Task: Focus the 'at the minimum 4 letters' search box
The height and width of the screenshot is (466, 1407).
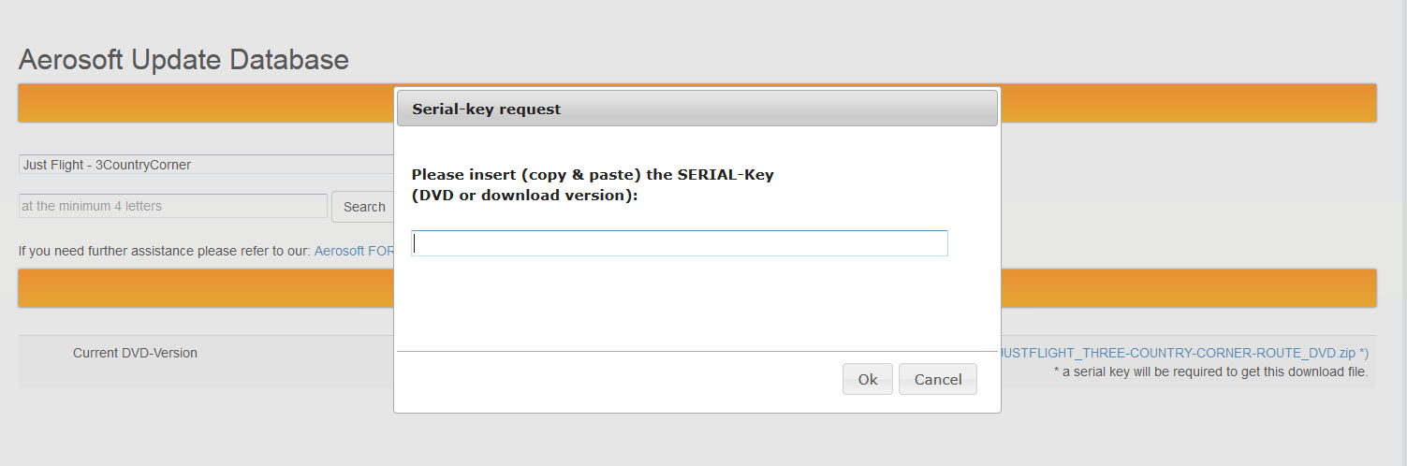Action: [x=173, y=206]
